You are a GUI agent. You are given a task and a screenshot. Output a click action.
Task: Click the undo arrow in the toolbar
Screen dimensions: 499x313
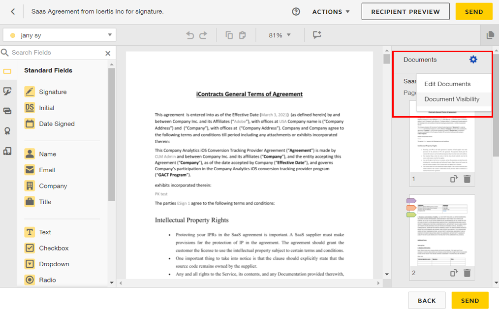click(190, 35)
